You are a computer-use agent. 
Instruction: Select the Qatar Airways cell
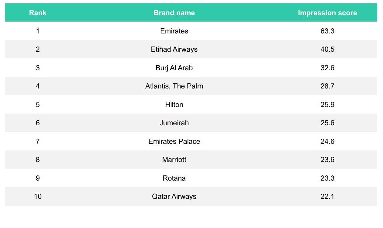(x=174, y=196)
